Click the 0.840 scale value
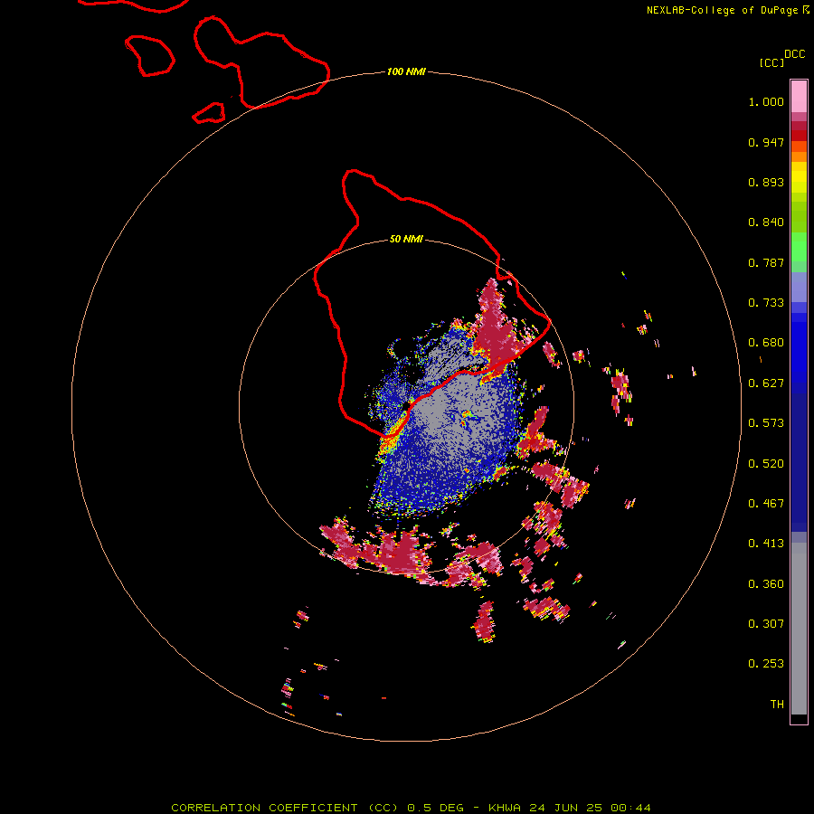This screenshot has width=814, height=814. 766,222
